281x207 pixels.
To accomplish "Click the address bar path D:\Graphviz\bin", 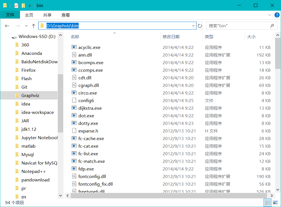I will [x=63, y=26].
